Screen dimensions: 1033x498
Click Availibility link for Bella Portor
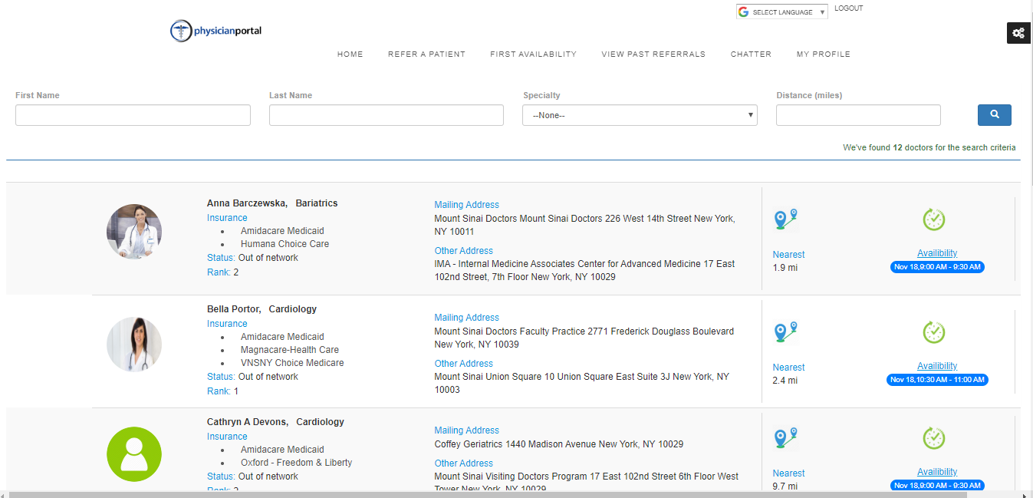(x=937, y=366)
